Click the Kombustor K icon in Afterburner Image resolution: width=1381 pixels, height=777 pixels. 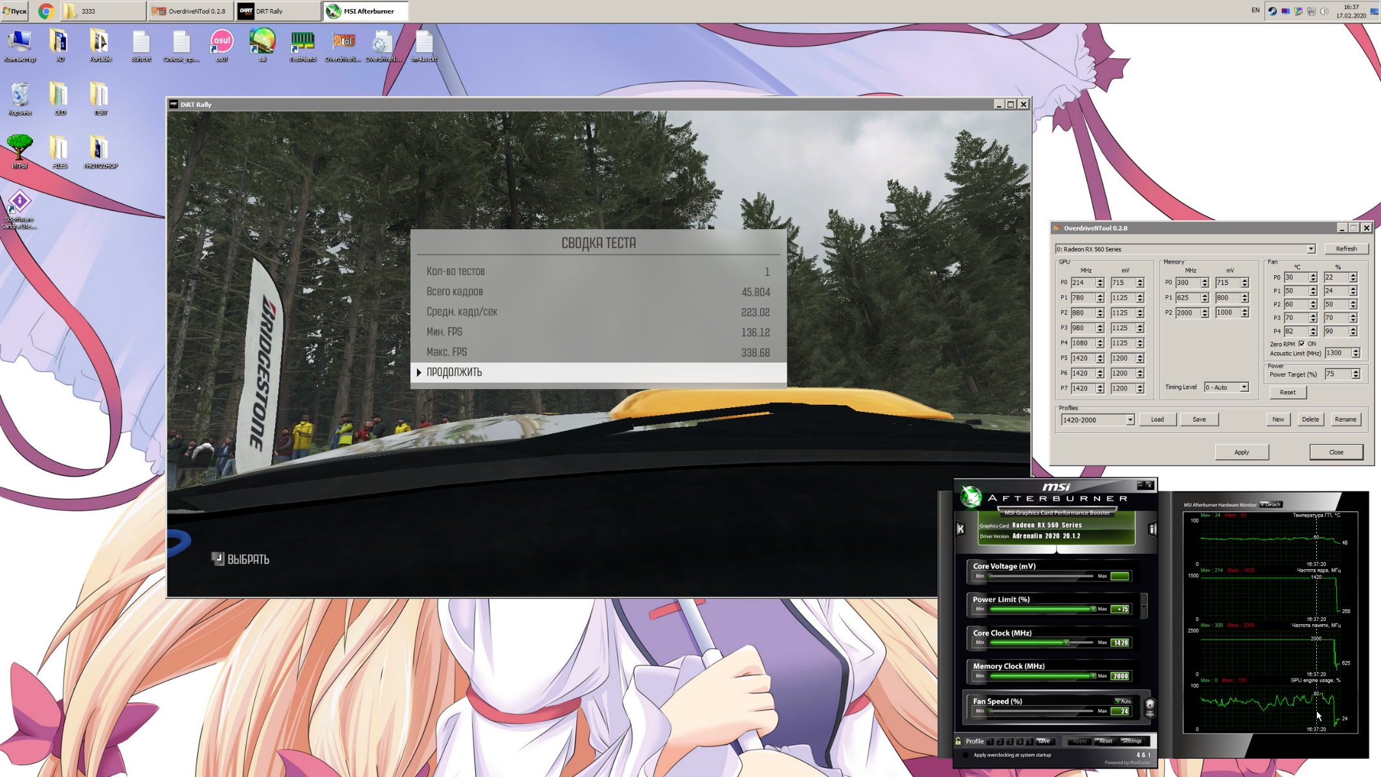point(961,529)
